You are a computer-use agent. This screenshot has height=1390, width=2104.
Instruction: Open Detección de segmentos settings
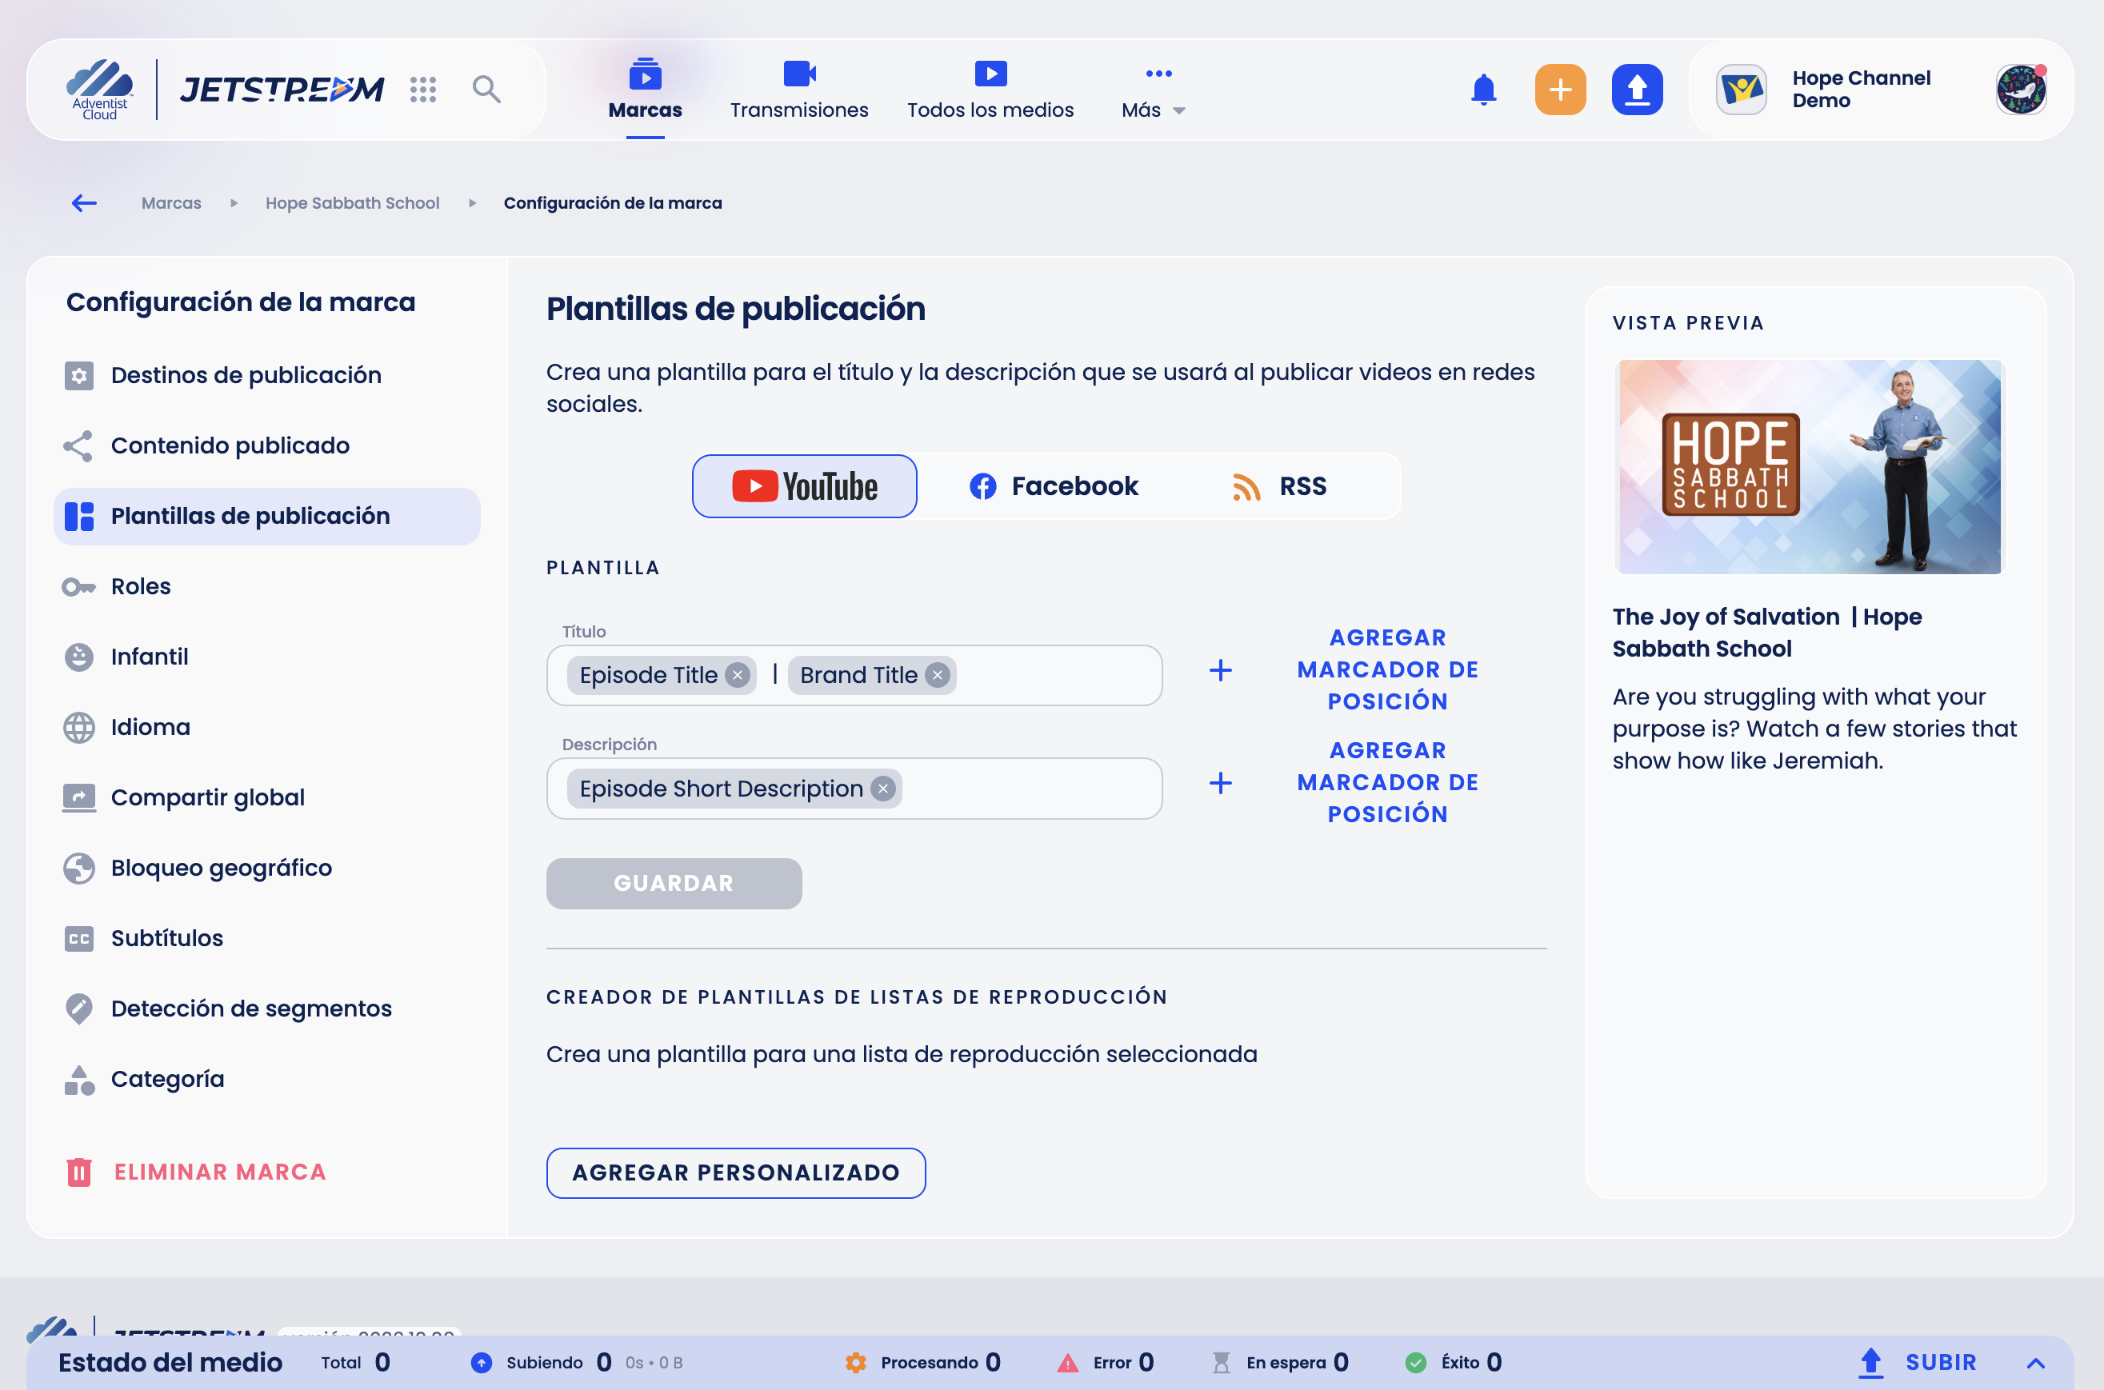coord(267,1009)
